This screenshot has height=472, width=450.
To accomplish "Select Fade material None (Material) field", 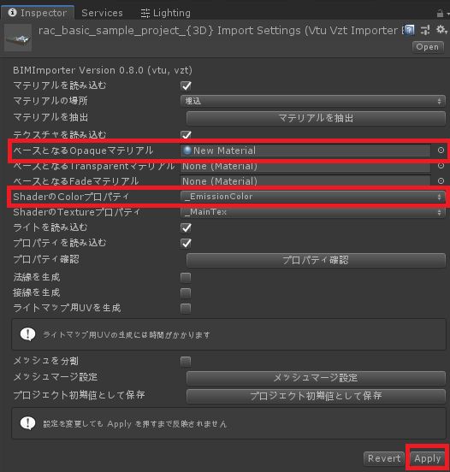I will point(305,181).
